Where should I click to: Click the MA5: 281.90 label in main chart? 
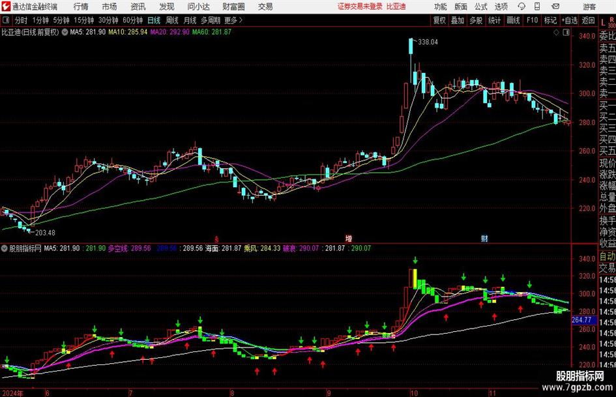coord(87,32)
